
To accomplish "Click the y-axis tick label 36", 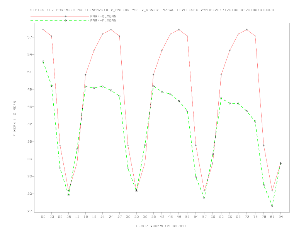I will click(30, 159).
